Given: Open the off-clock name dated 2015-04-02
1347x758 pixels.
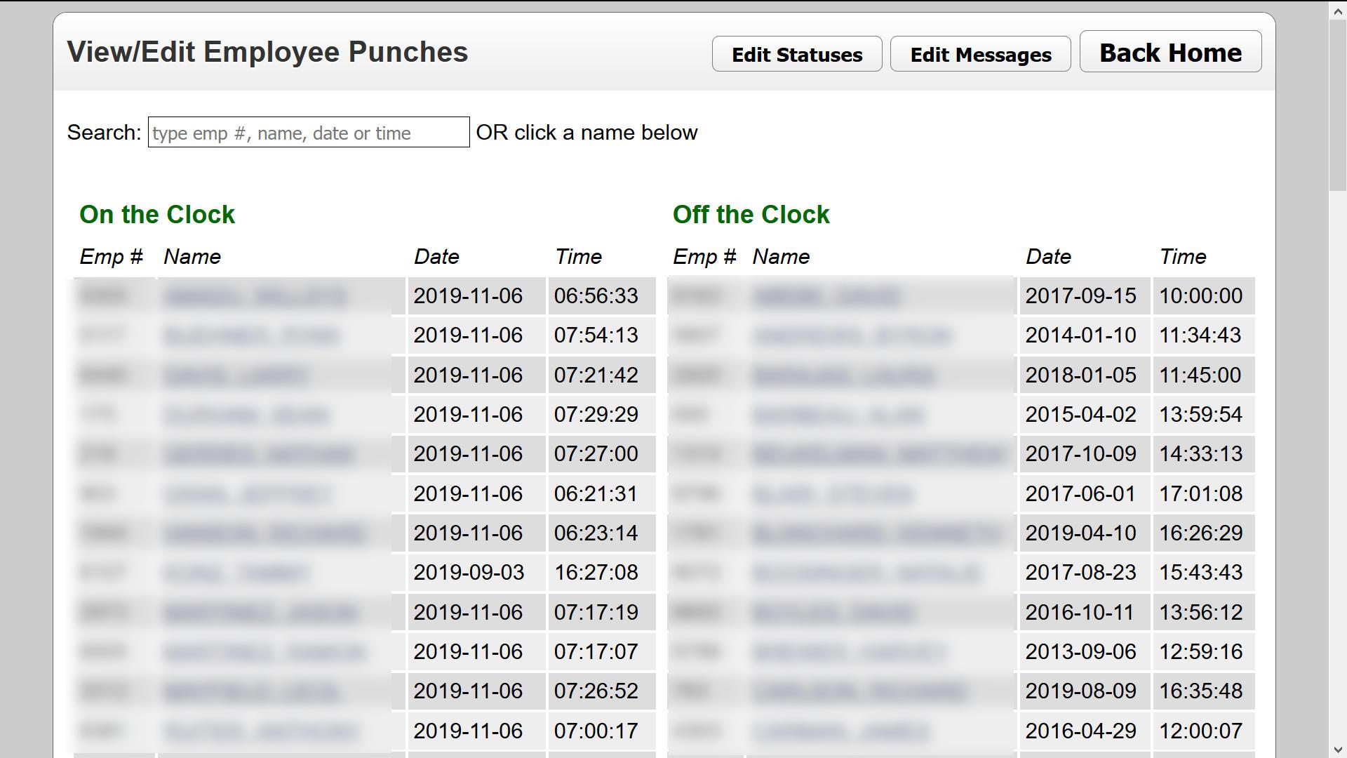Looking at the screenshot, I should (x=838, y=415).
